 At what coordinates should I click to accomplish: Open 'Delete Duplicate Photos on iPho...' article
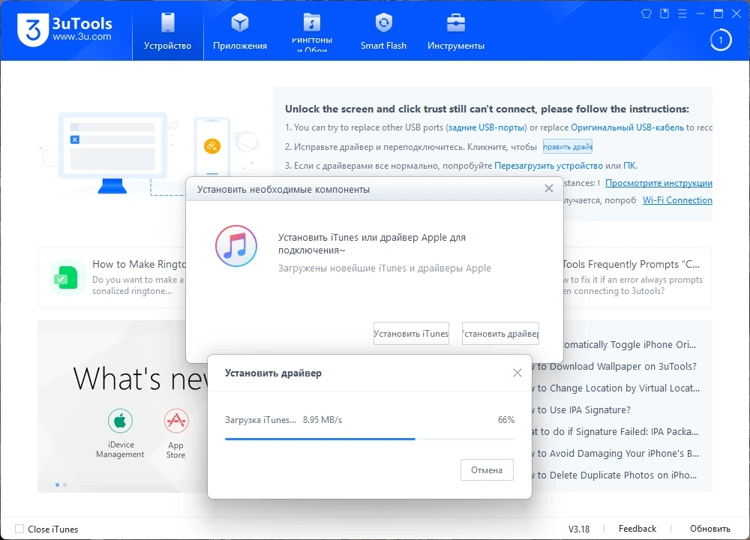616,475
